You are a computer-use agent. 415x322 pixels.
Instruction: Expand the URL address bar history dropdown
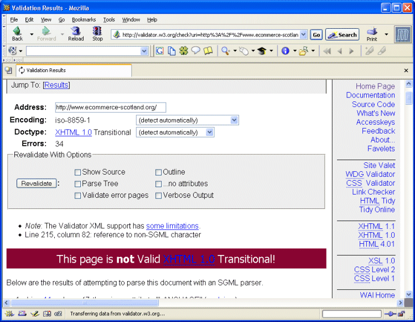304,35
